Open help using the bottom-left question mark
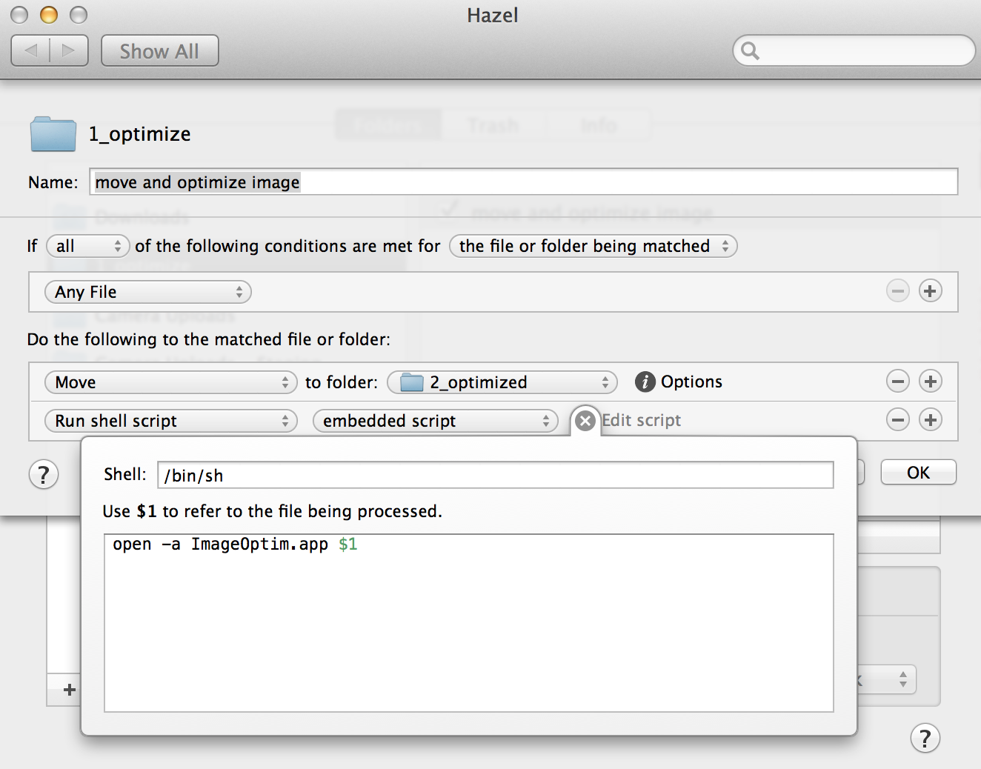 click(43, 474)
